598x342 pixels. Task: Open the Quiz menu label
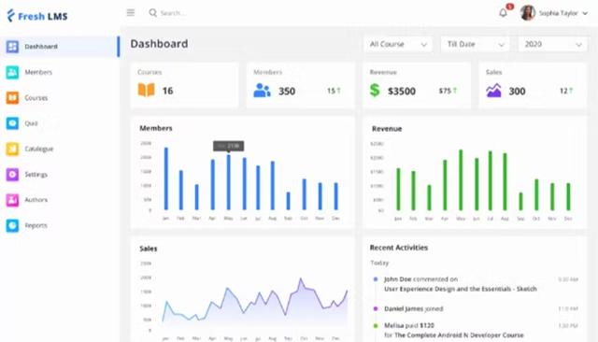coord(31,123)
